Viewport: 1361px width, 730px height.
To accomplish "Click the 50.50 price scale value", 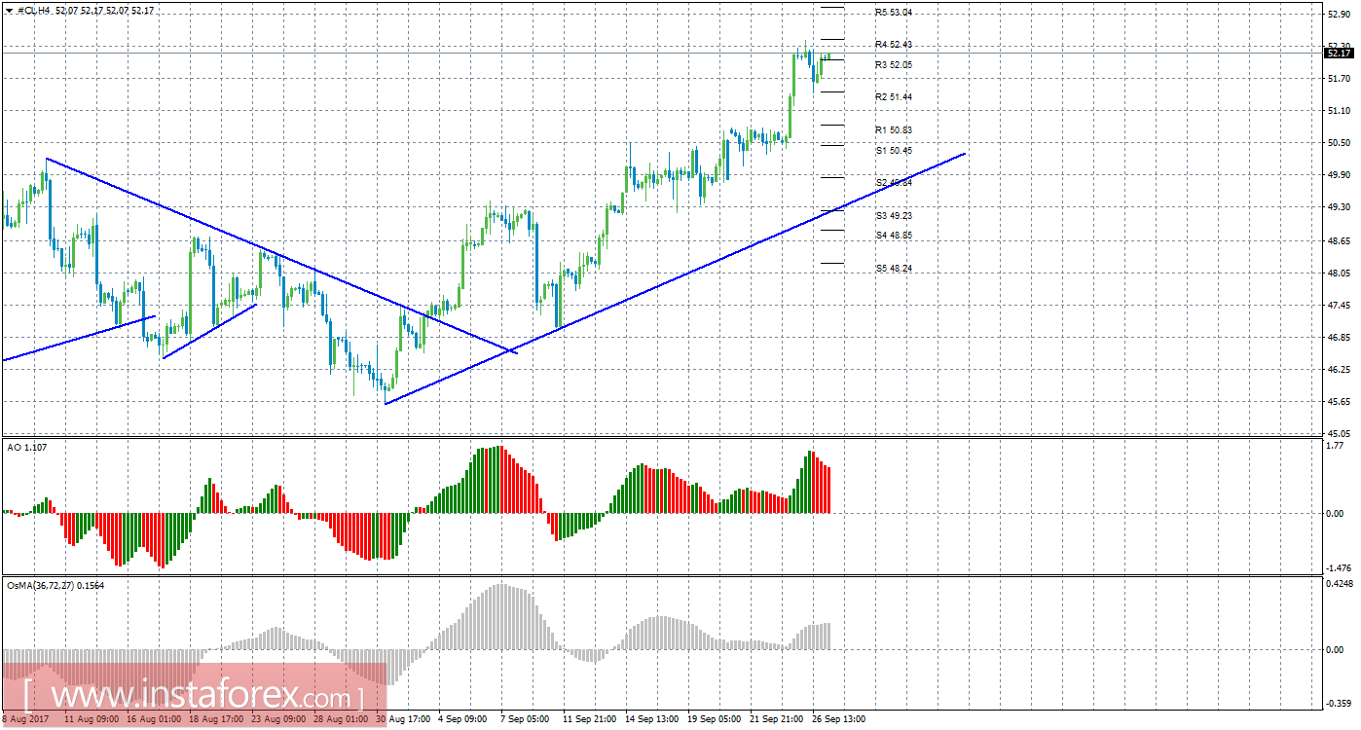I will coord(1339,143).
